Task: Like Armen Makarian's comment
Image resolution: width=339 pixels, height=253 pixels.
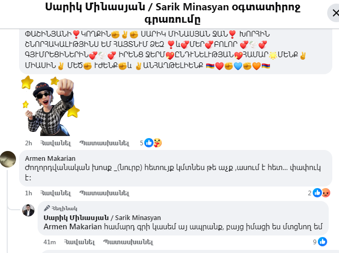Action: 56,193
